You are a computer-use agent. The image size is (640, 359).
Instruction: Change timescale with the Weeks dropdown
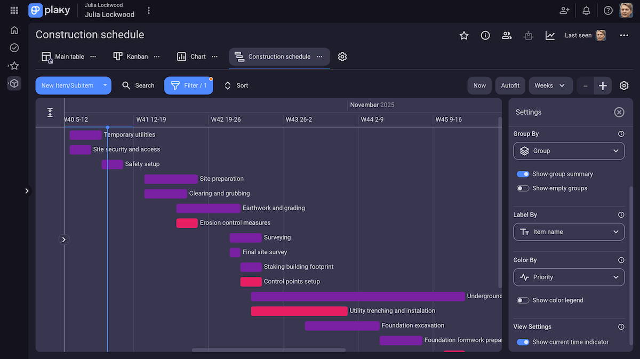(550, 85)
